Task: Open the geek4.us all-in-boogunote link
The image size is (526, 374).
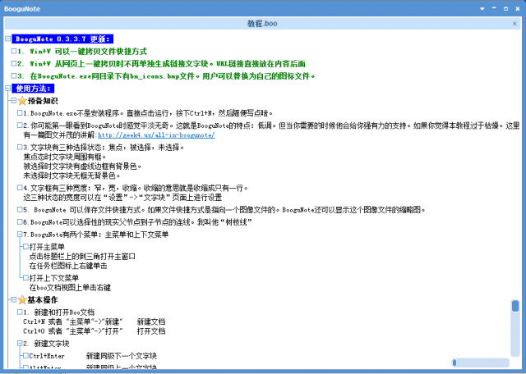Action: tap(156, 135)
